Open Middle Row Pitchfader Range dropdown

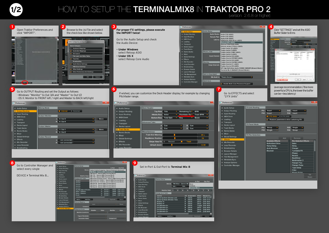pos(186,115)
